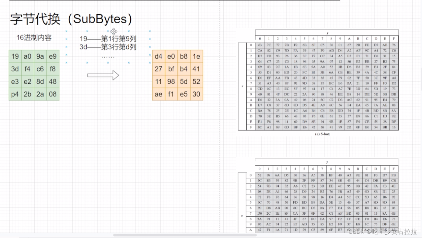Select the top S-box table image
This screenshot has height=238, width=422.
(318, 80)
